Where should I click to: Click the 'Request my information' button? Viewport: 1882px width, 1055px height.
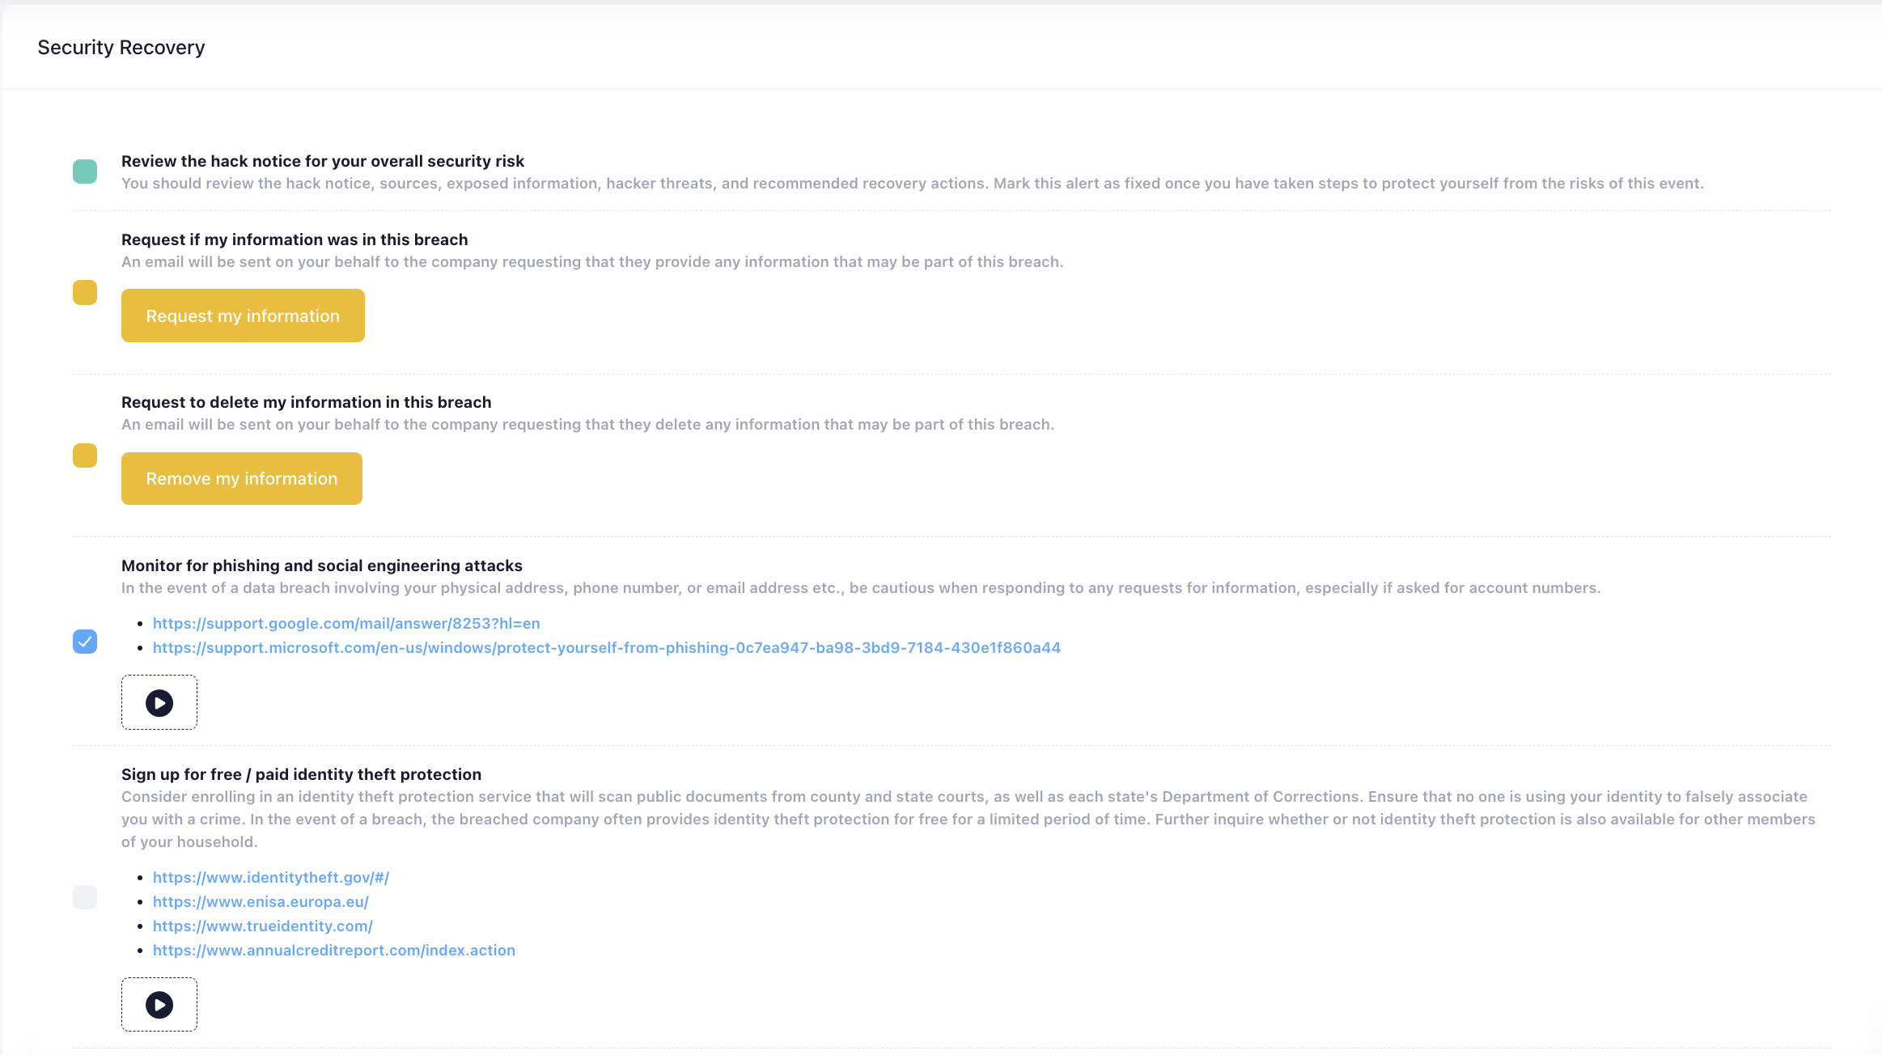tap(242, 315)
